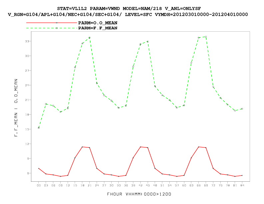Select legend label 'PARM=O.O_MEAN'

pos(98,23)
